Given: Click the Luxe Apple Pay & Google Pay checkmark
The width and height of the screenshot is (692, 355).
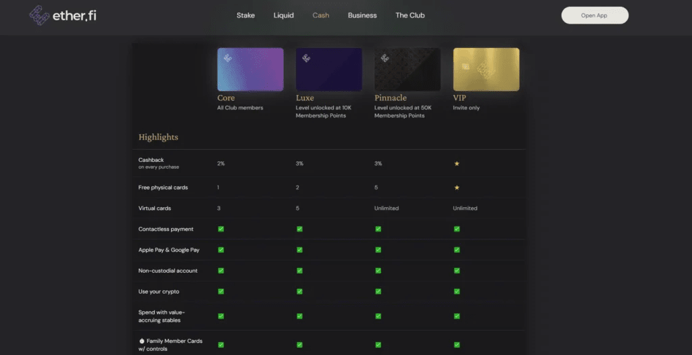Looking at the screenshot, I should pos(299,250).
